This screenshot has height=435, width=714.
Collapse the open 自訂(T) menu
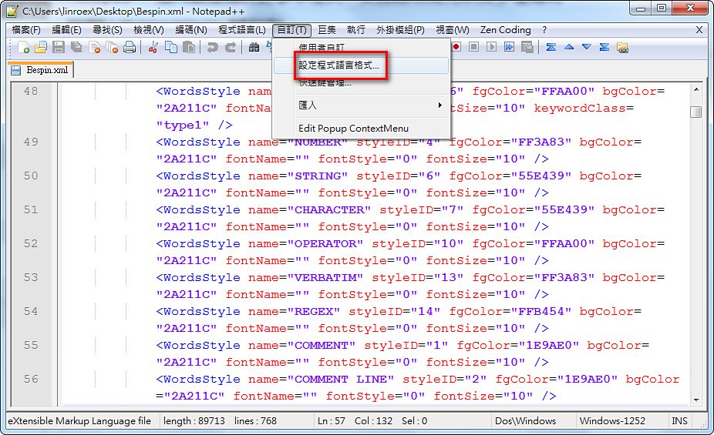tap(292, 30)
